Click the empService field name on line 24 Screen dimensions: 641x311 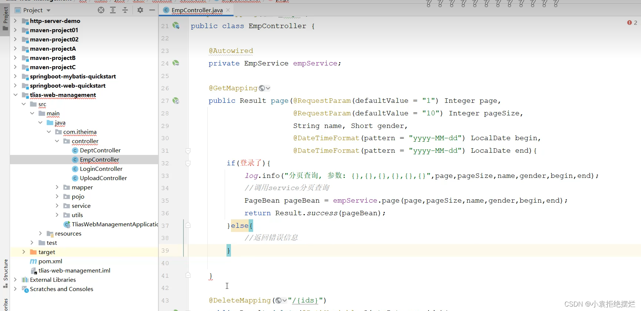315,63
